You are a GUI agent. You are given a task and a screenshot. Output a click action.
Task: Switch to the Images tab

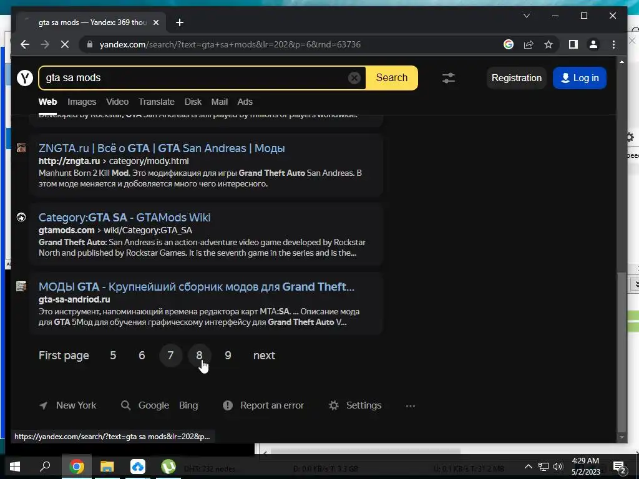coord(82,102)
